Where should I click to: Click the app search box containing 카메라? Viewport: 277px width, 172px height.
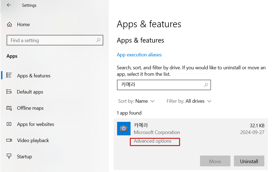[164, 85]
